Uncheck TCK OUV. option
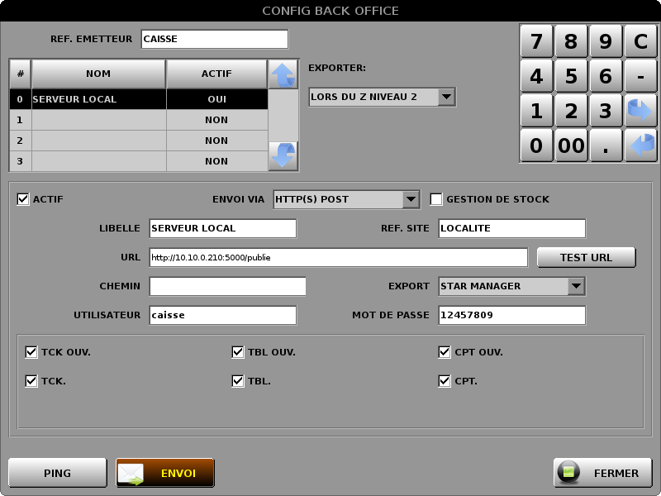This screenshot has width=661, height=496. (31, 352)
